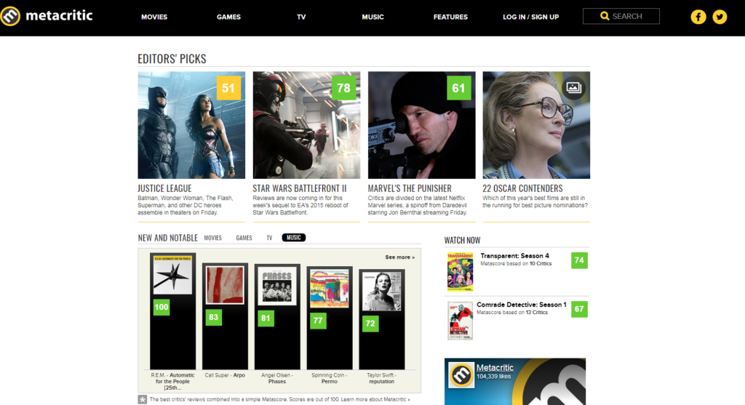
Task: Click Justice League description text
Action: [186, 205]
